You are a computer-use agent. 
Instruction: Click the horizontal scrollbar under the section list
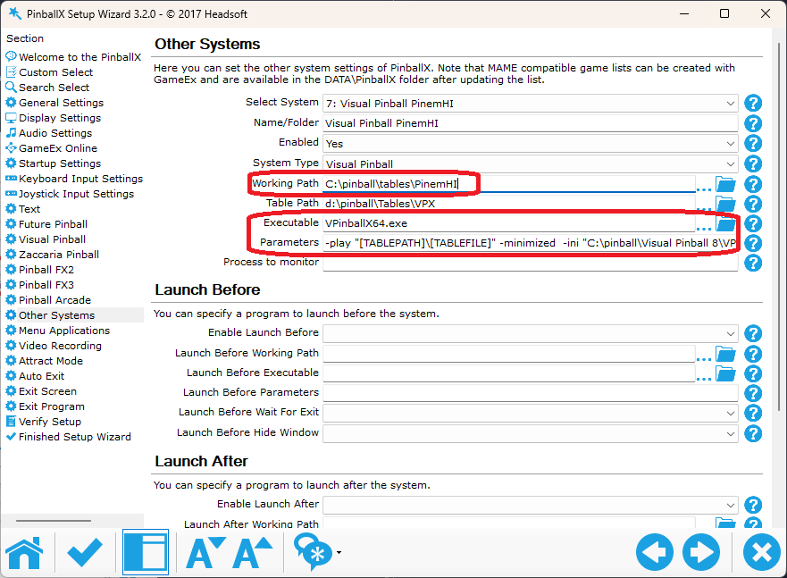(54, 521)
